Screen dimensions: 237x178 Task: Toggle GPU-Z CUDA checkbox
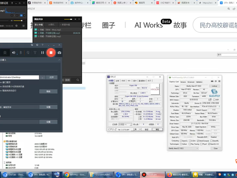click(x=190, y=141)
